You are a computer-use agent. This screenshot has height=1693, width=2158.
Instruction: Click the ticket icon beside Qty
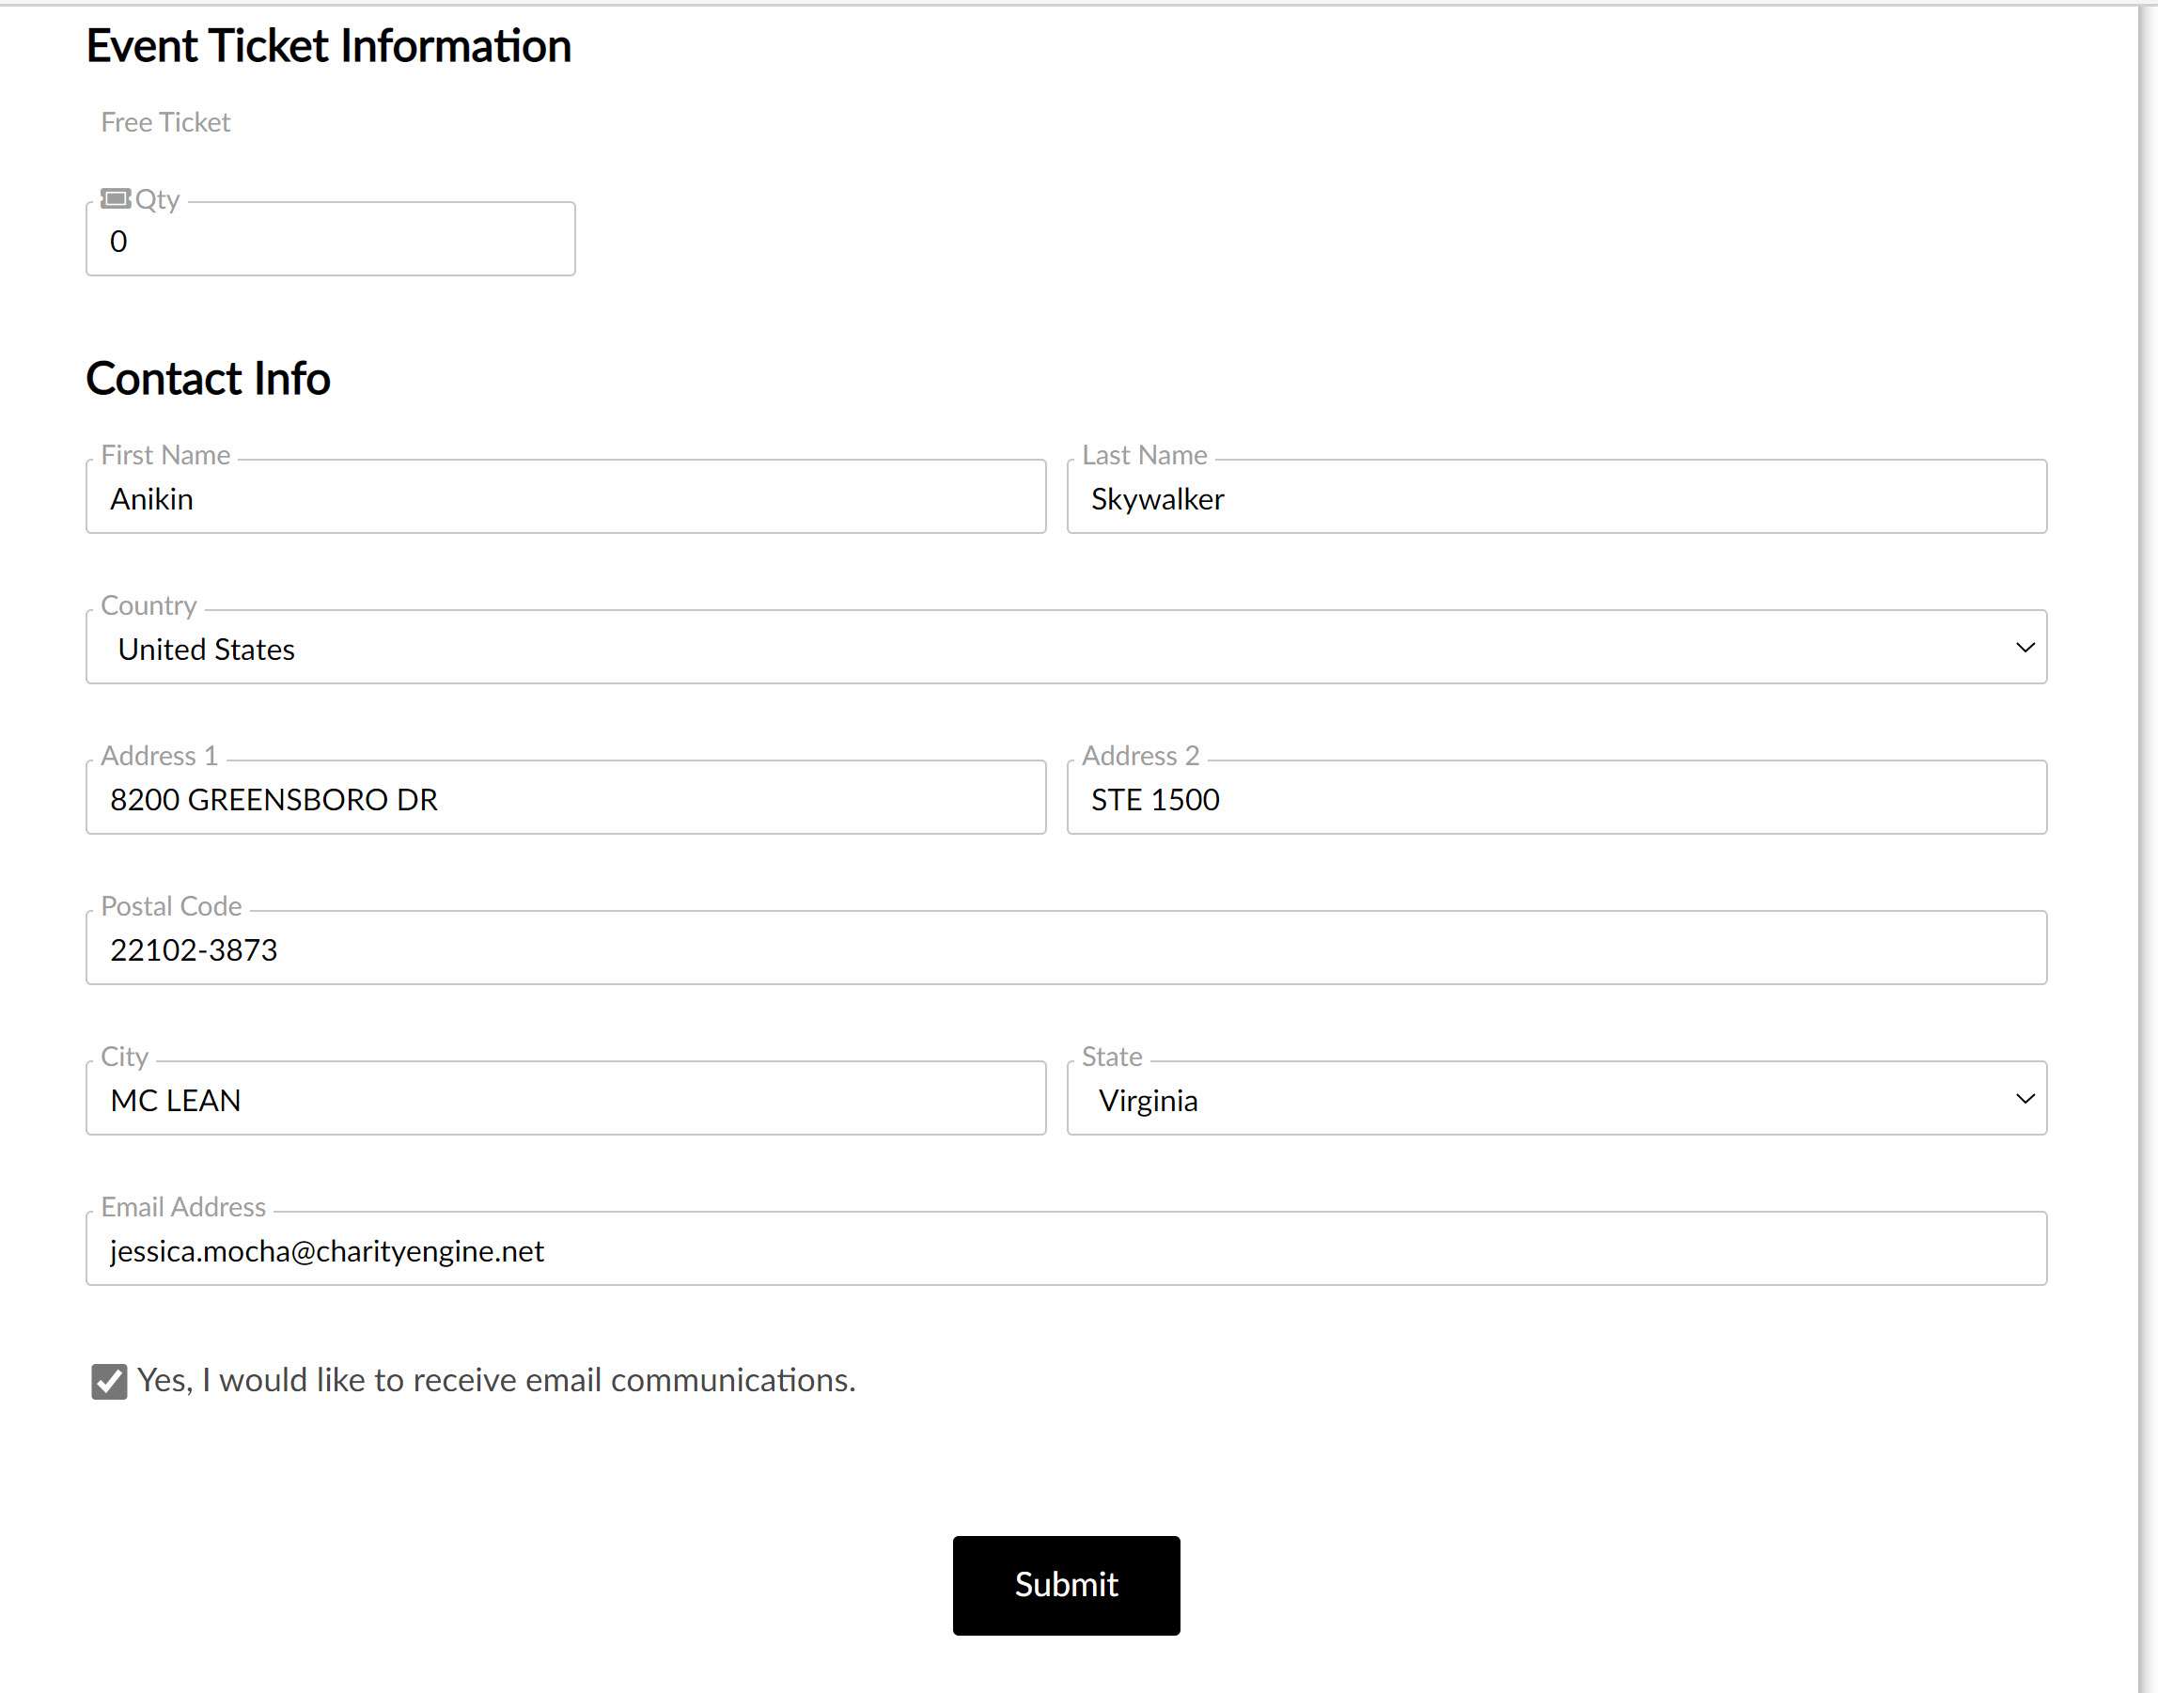115,198
